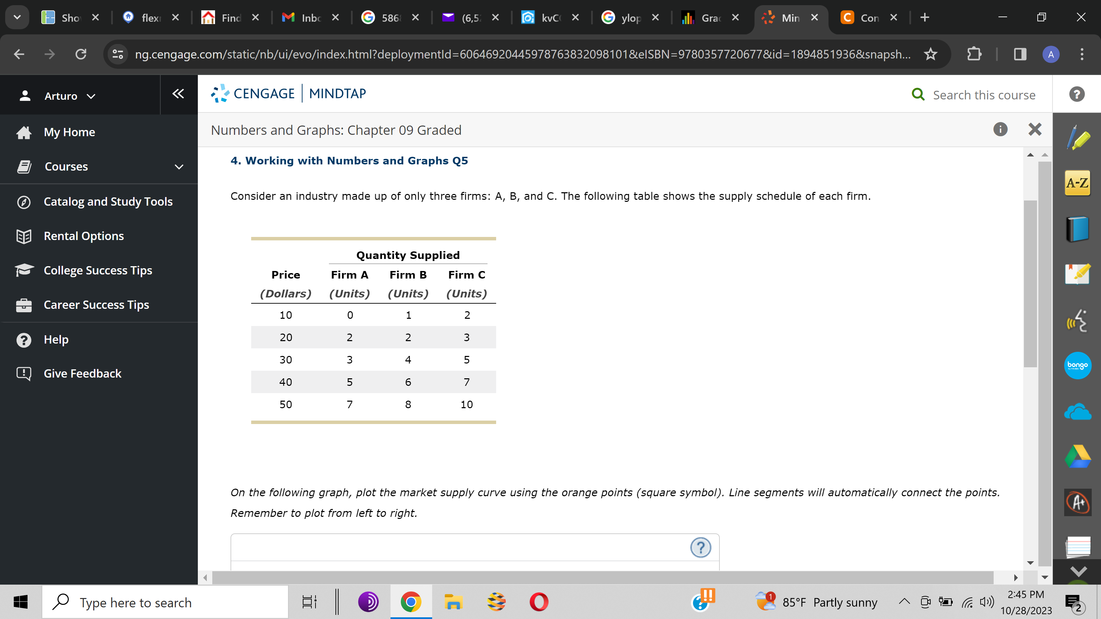Viewport: 1101px width, 619px height.
Task: Open the ReadSpeaker listen icon
Action: [x=1077, y=321]
